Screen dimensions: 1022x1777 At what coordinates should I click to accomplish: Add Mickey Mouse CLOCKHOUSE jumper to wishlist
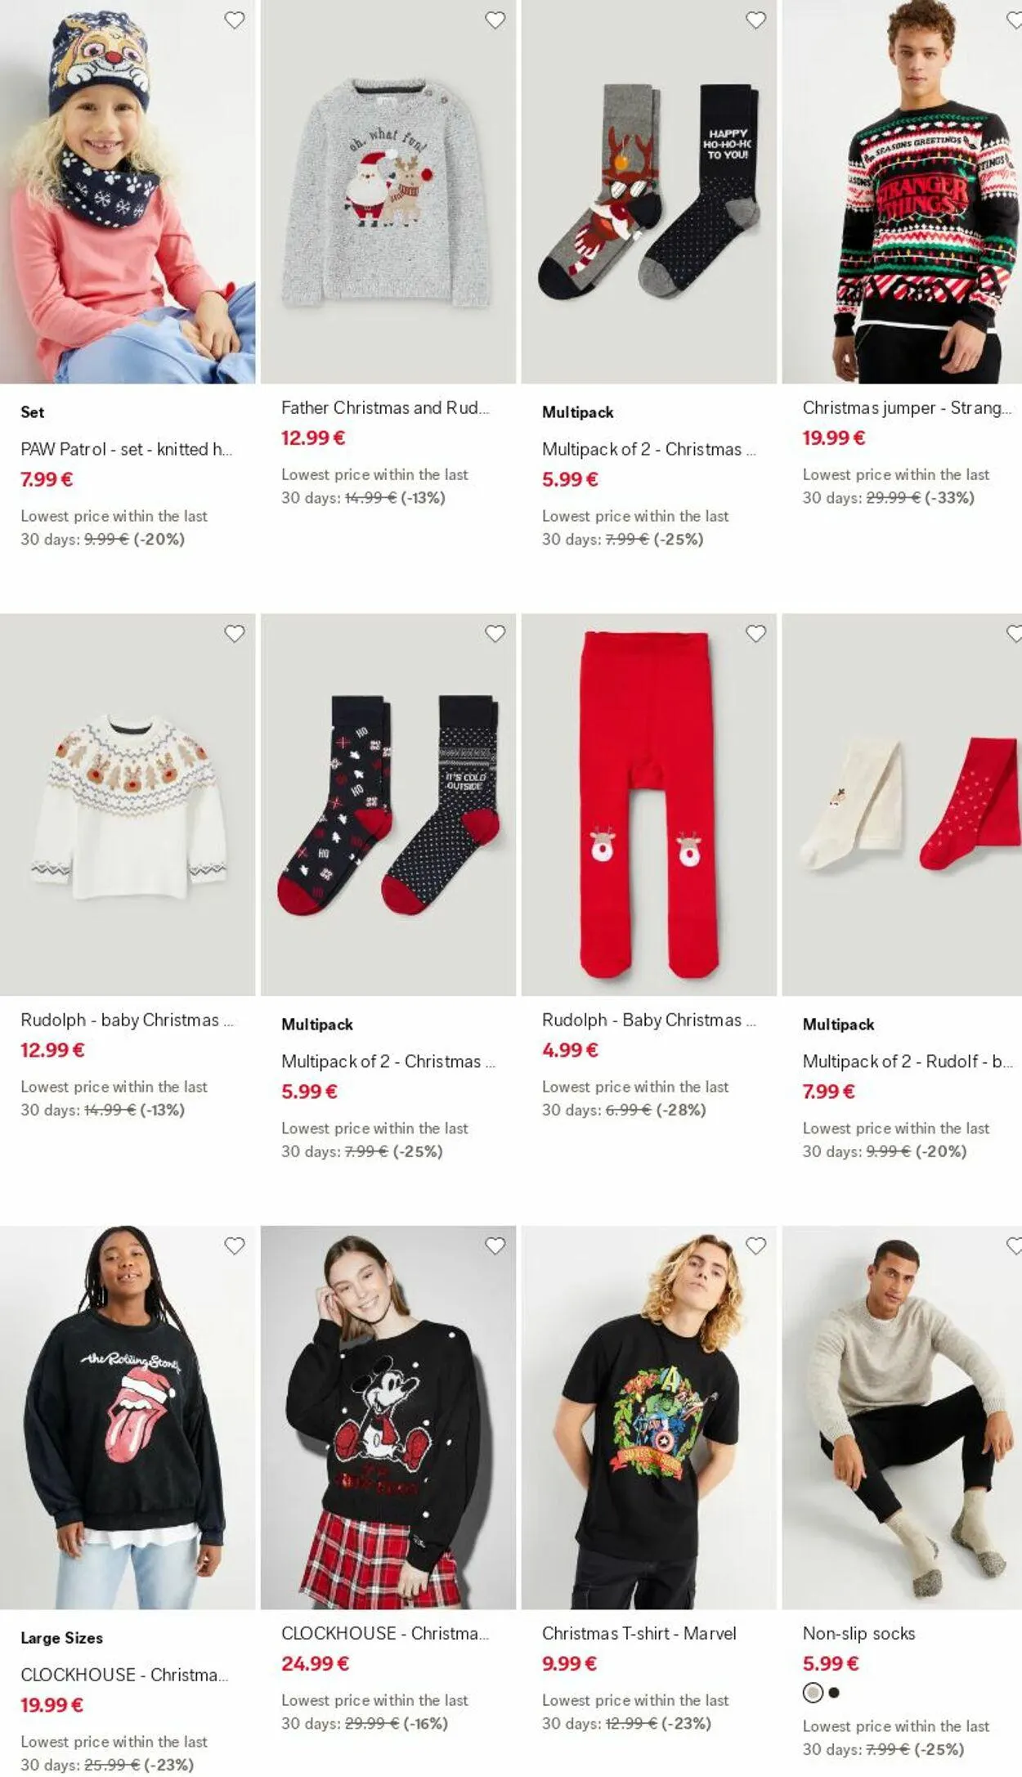point(495,1245)
